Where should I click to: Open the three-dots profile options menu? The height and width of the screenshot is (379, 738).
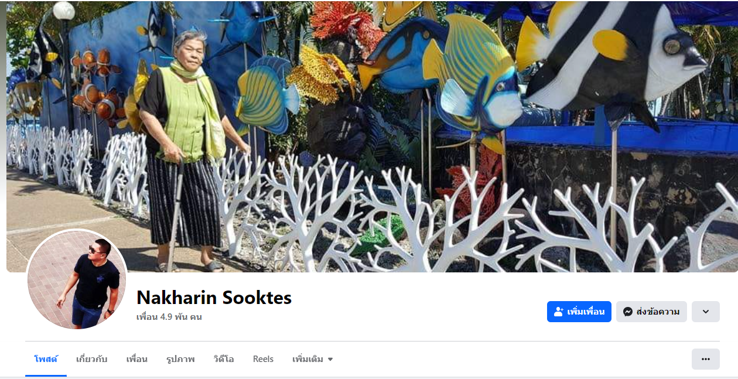click(706, 359)
